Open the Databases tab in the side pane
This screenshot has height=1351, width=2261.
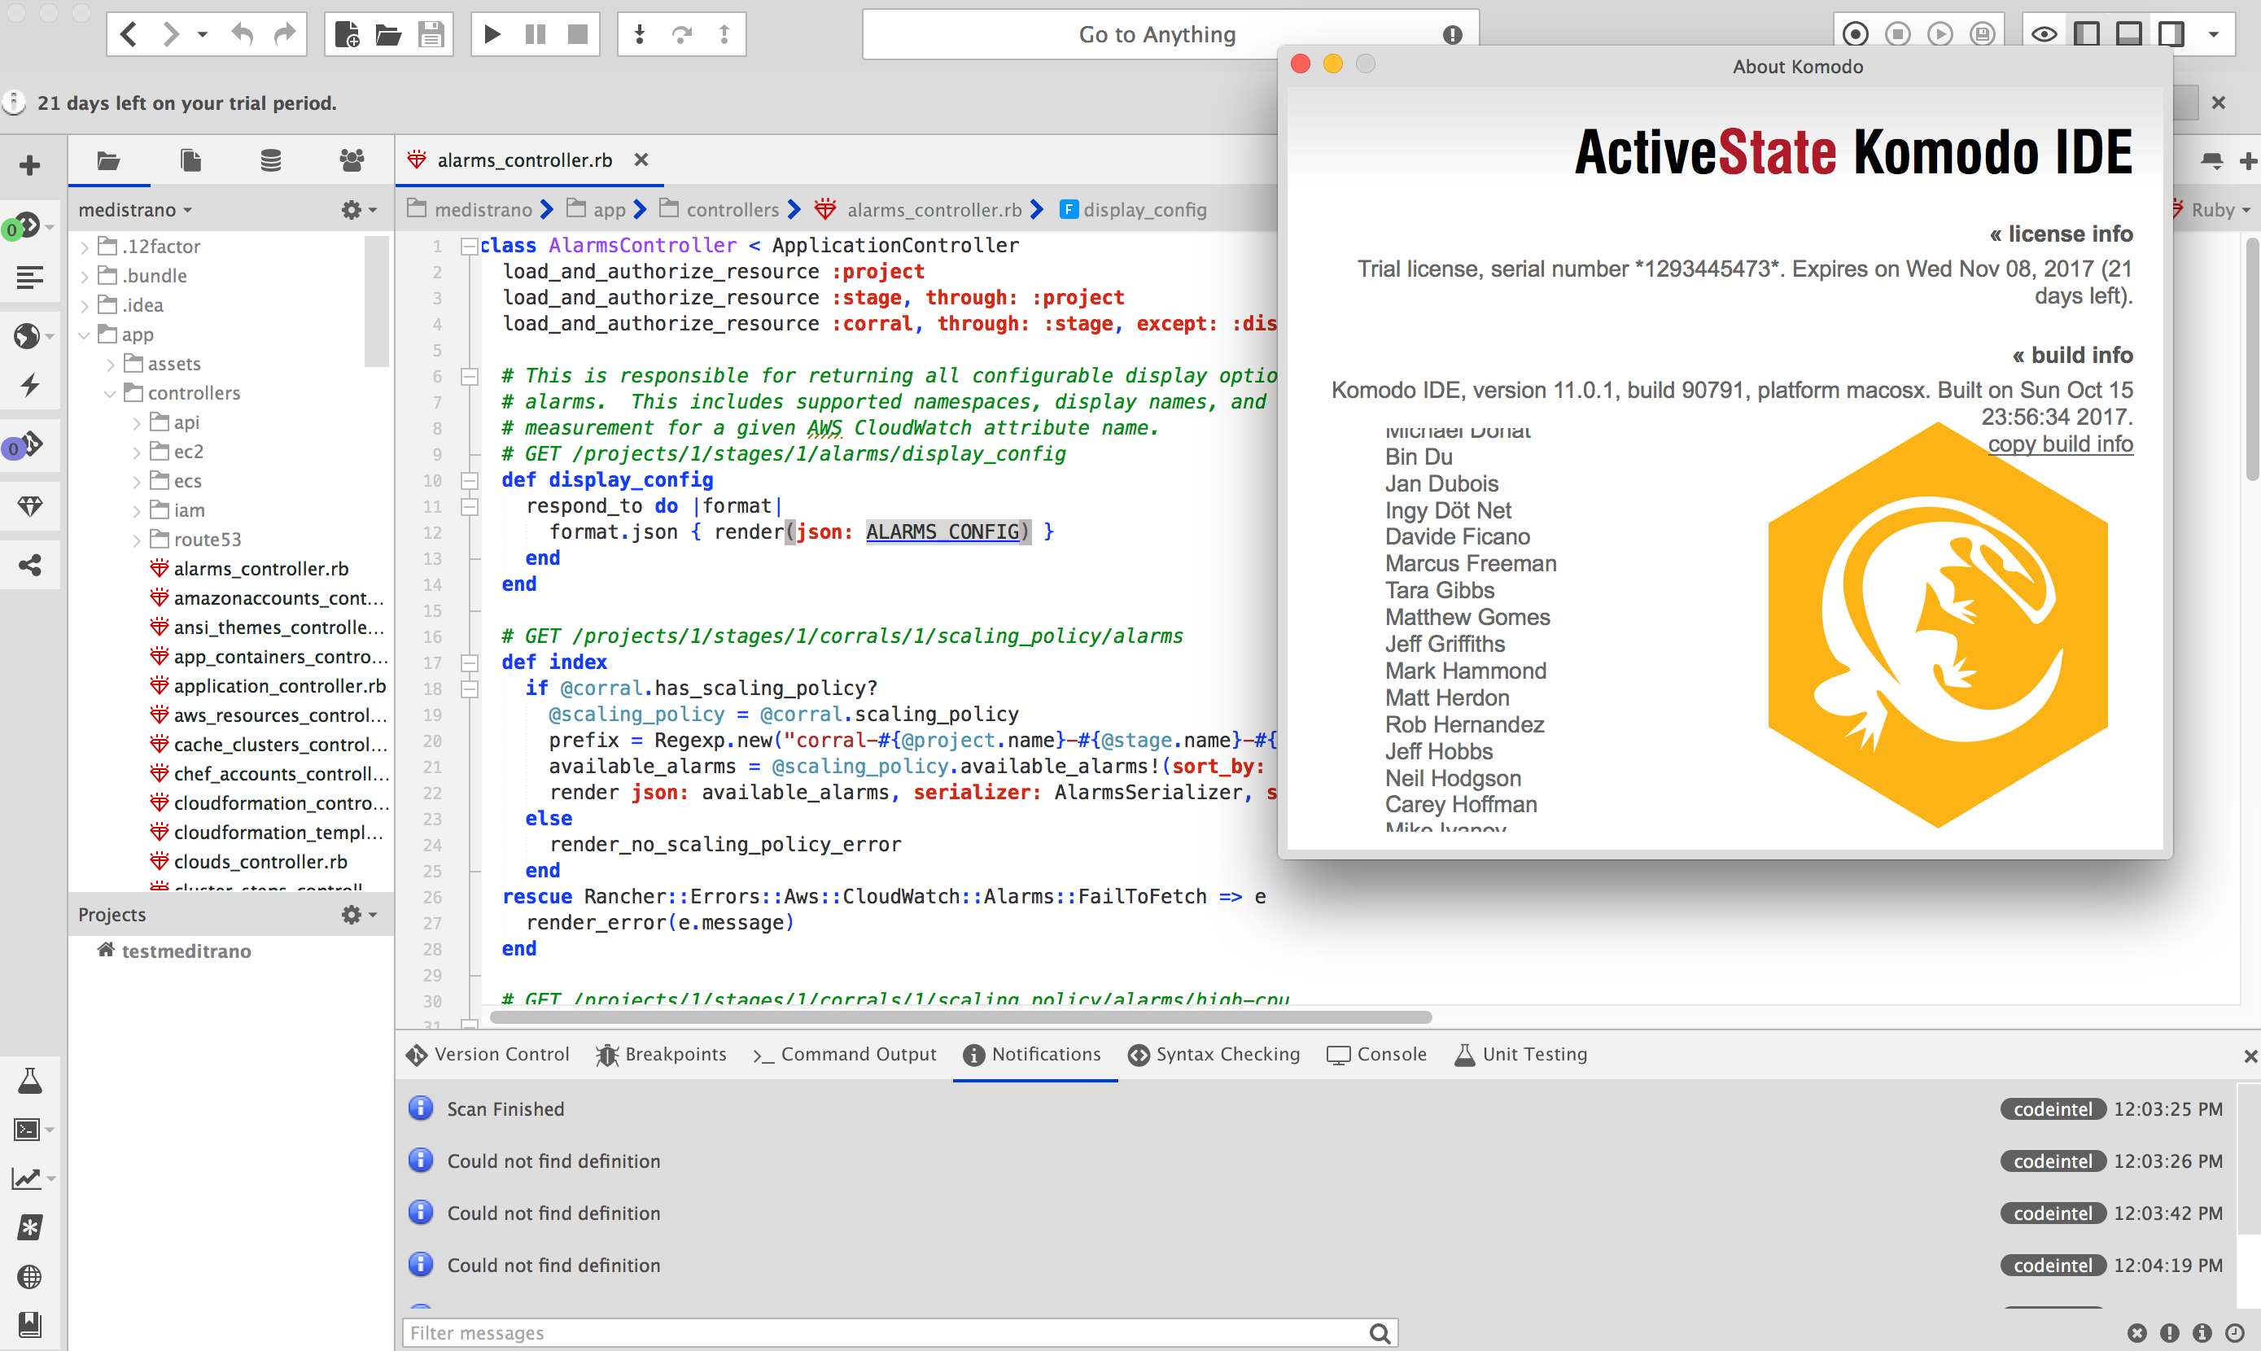click(x=270, y=161)
